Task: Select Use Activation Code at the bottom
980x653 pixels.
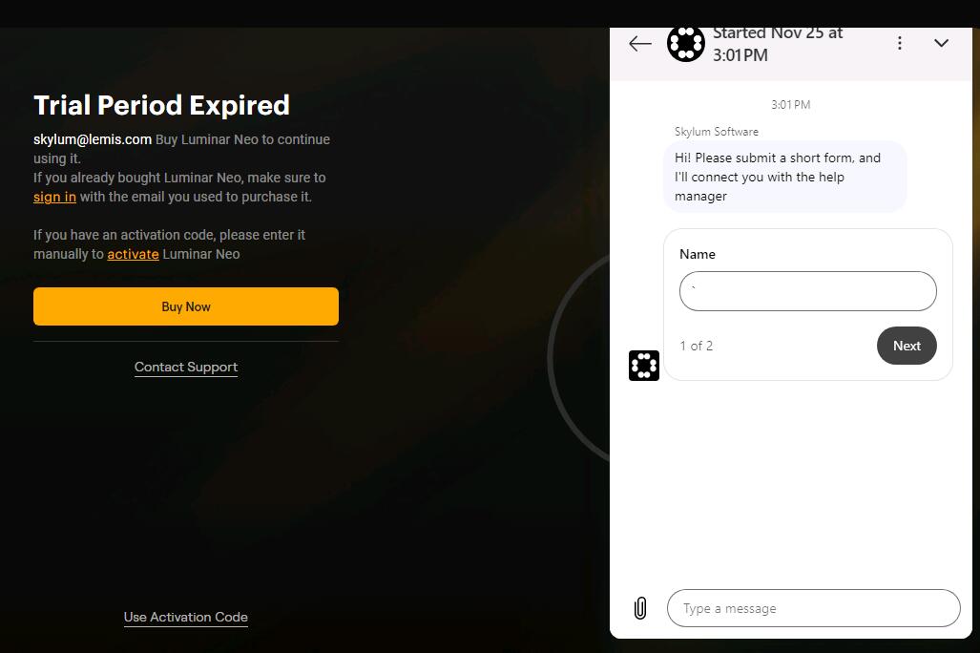Action: (x=186, y=618)
